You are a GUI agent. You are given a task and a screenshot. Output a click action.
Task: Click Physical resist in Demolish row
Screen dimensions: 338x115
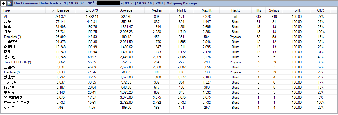click(x=235, y=37)
